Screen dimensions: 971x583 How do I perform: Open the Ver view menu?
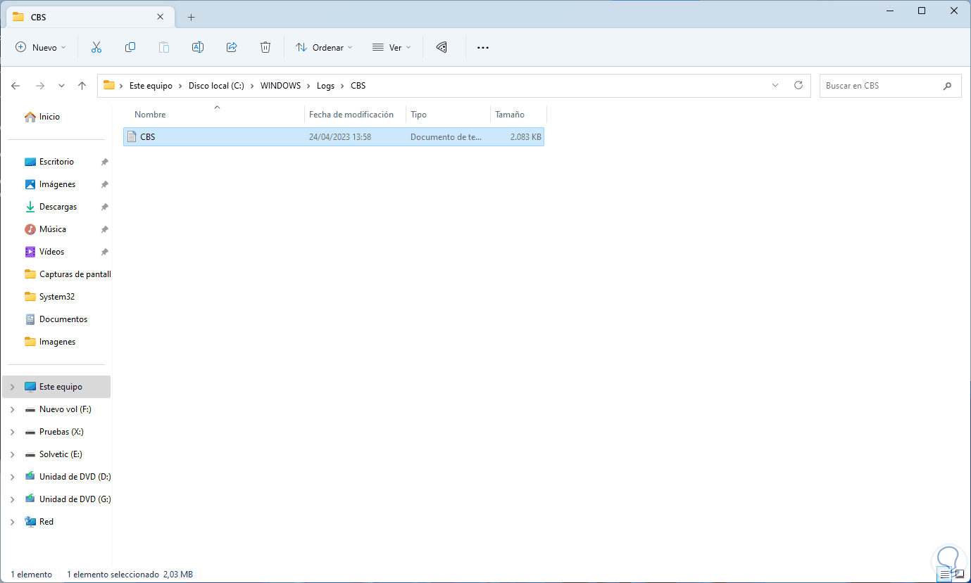pos(391,47)
